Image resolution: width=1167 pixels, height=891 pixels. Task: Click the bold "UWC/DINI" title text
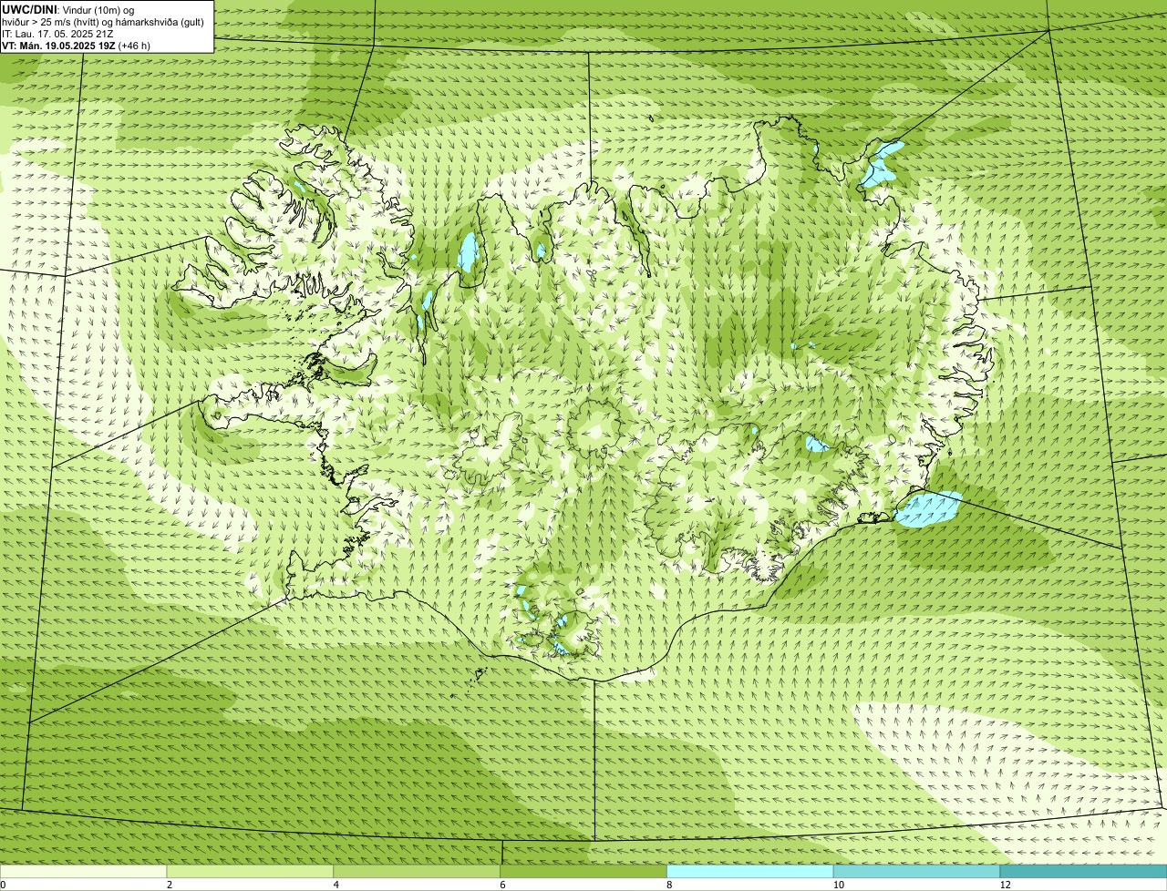pos(29,9)
